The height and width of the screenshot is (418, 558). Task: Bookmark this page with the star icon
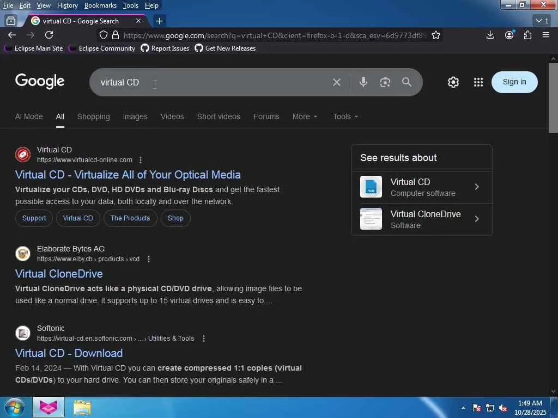436,35
